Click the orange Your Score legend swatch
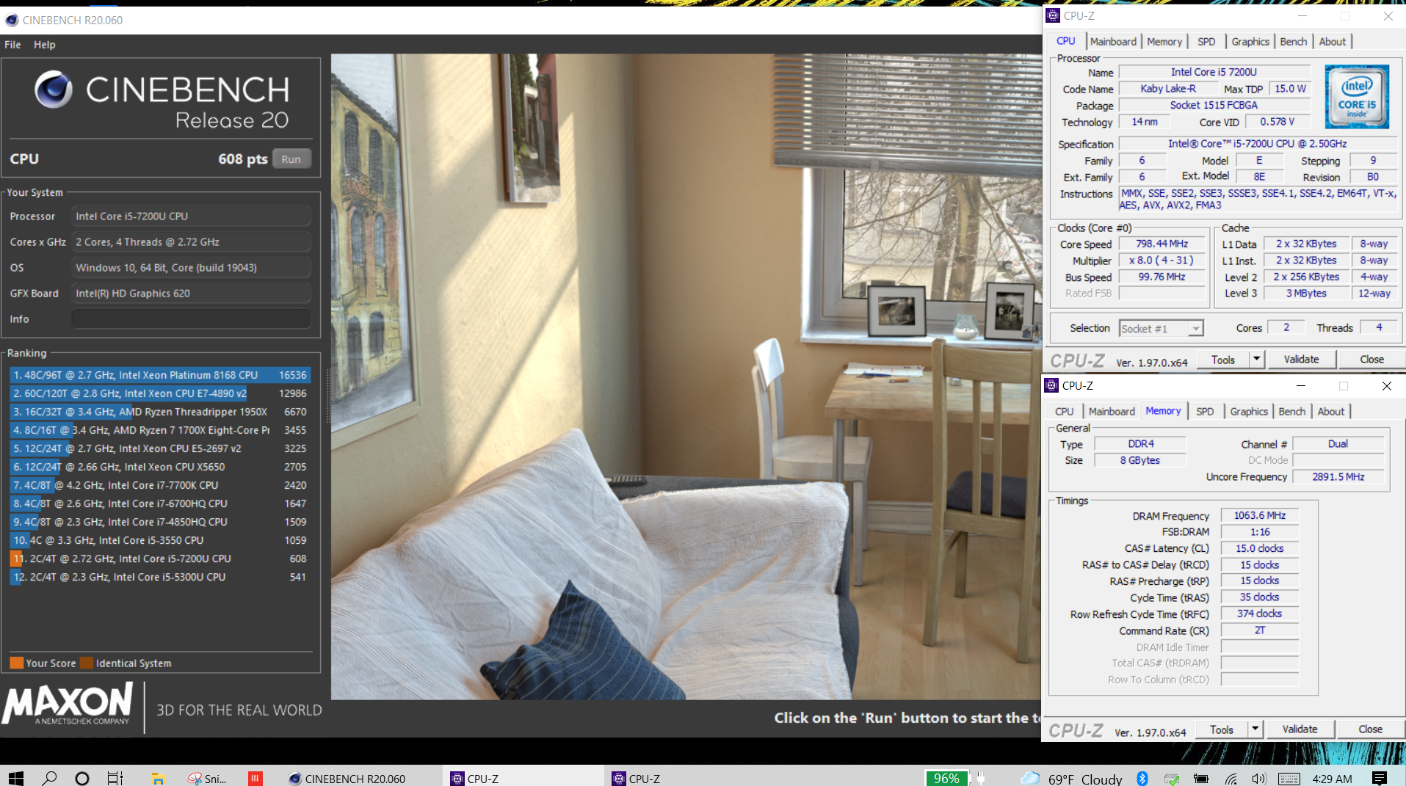Viewport: 1406px width, 786px height. [16, 663]
